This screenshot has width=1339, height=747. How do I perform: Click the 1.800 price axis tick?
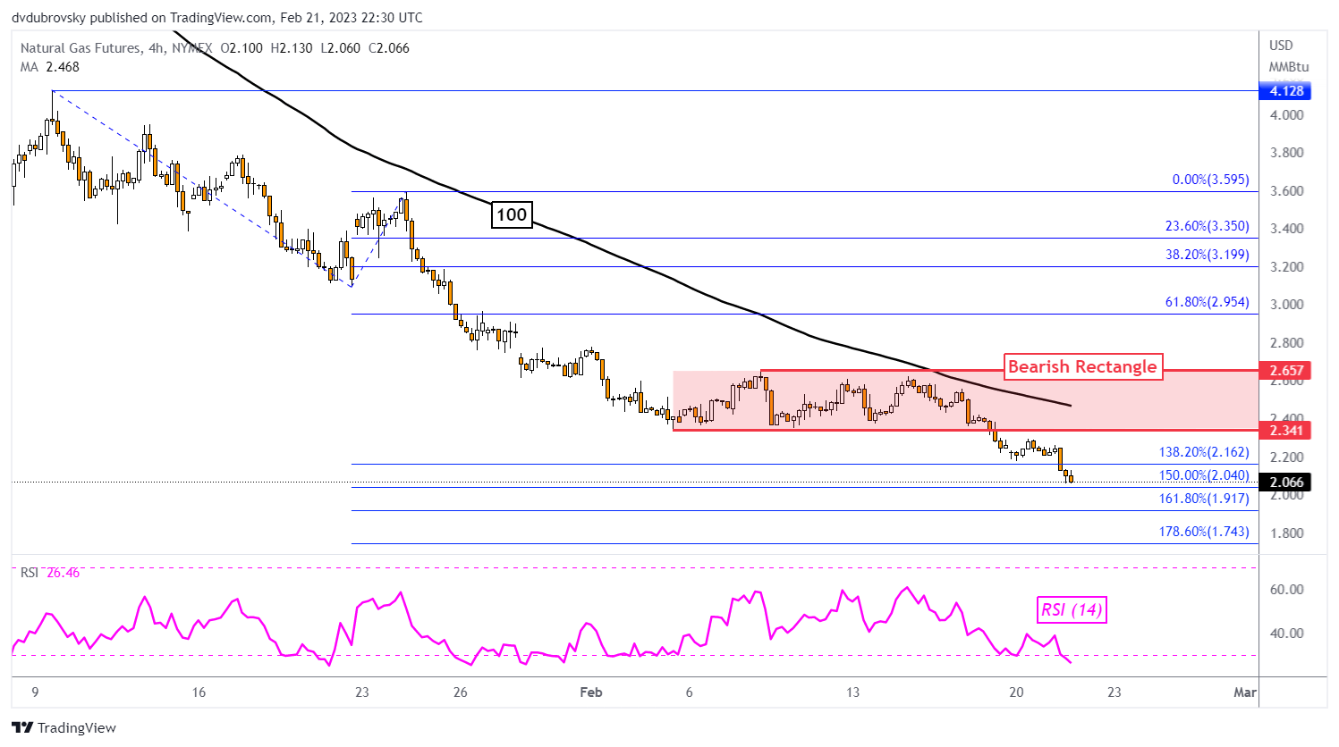point(1286,533)
